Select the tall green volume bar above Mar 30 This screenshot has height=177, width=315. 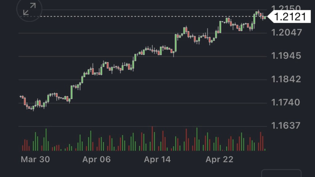tap(46, 140)
